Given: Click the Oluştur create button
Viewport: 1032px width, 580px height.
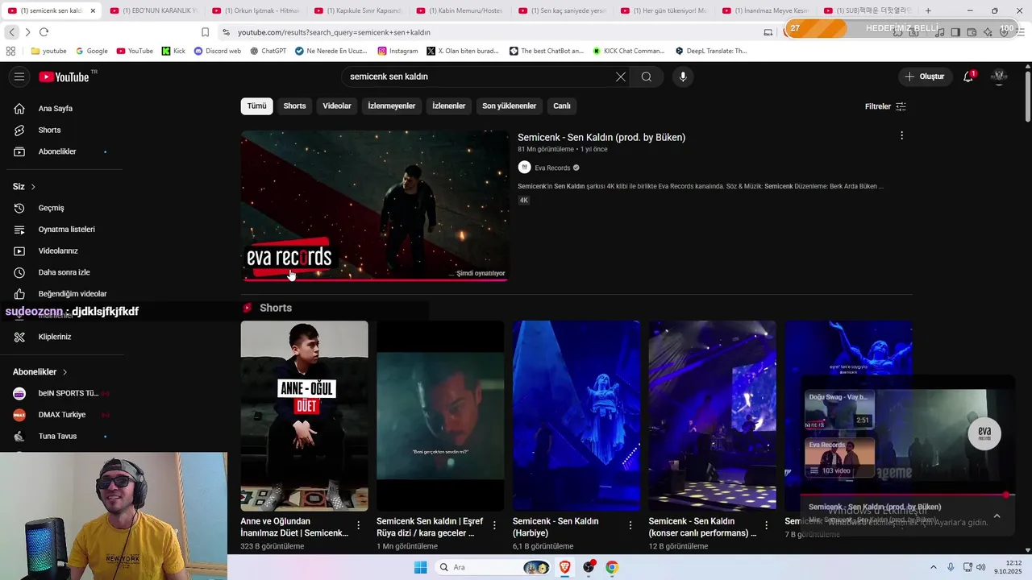Looking at the screenshot, I should [x=926, y=77].
